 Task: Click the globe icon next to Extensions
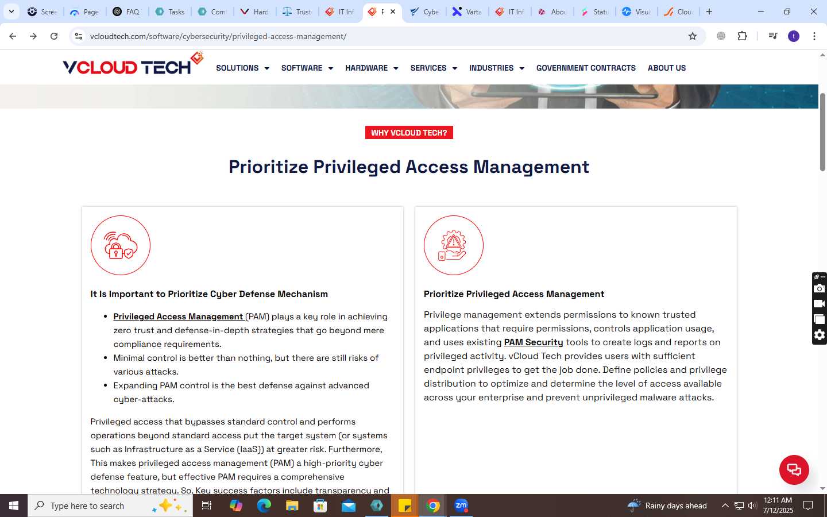(x=721, y=36)
